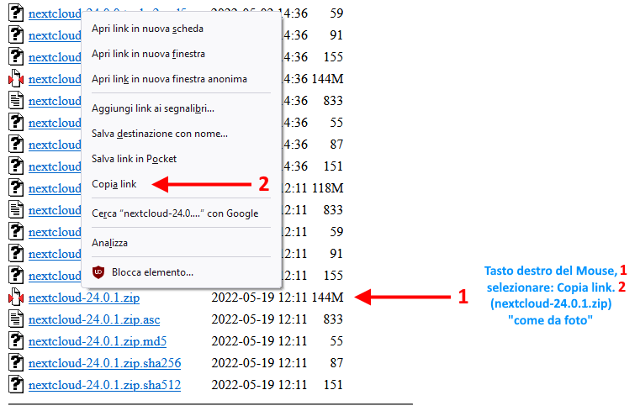Click 'Salva link in Pocket' menu entry
The height and width of the screenshot is (411, 640).
click(x=135, y=159)
